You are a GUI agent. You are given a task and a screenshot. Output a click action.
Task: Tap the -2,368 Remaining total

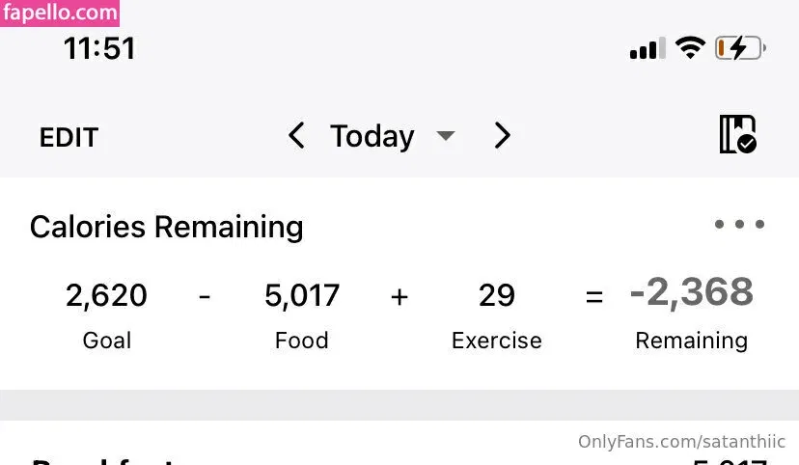(691, 293)
